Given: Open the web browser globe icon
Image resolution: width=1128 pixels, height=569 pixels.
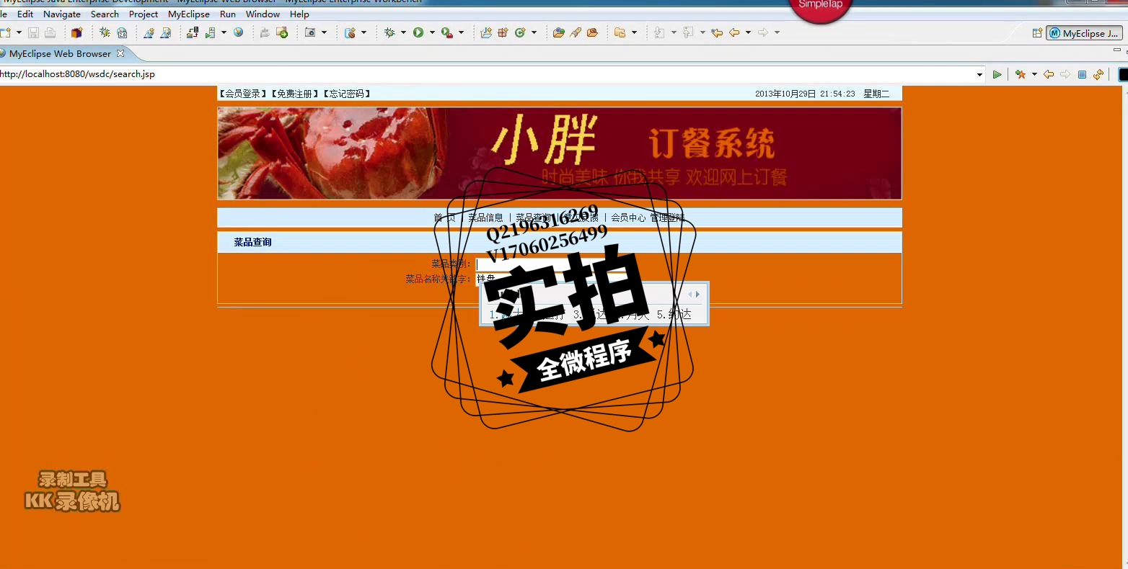Looking at the screenshot, I should [x=238, y=32].
